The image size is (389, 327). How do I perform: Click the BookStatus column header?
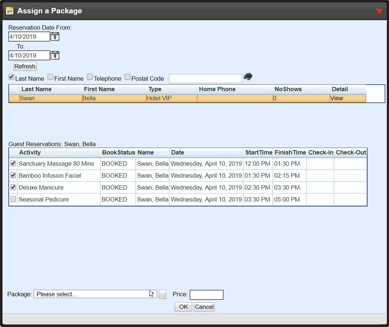[119, 153]
